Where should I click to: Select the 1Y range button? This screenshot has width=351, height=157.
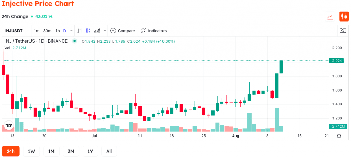[90, 152]
